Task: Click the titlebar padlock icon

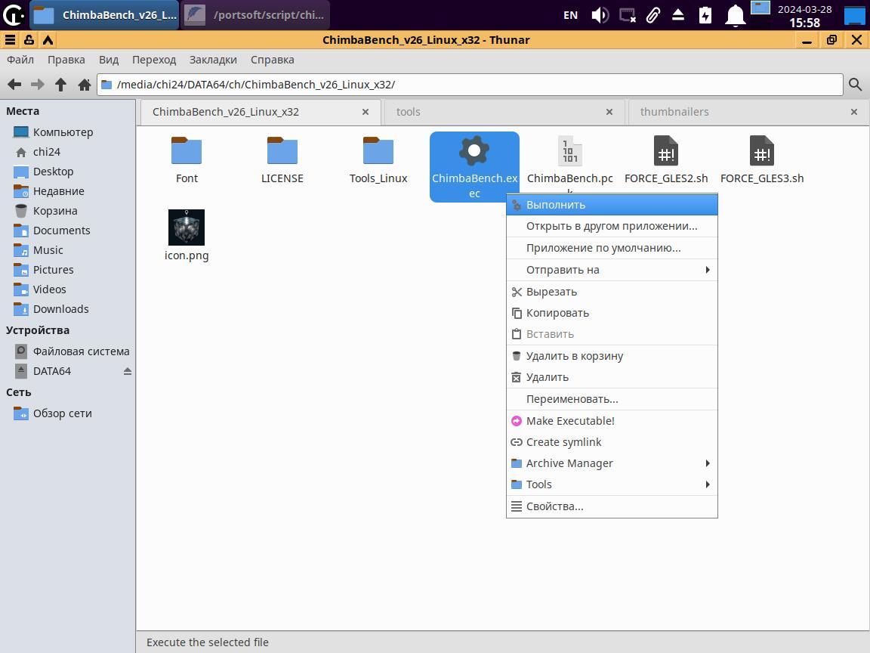Action: click(x=29, y=40)
